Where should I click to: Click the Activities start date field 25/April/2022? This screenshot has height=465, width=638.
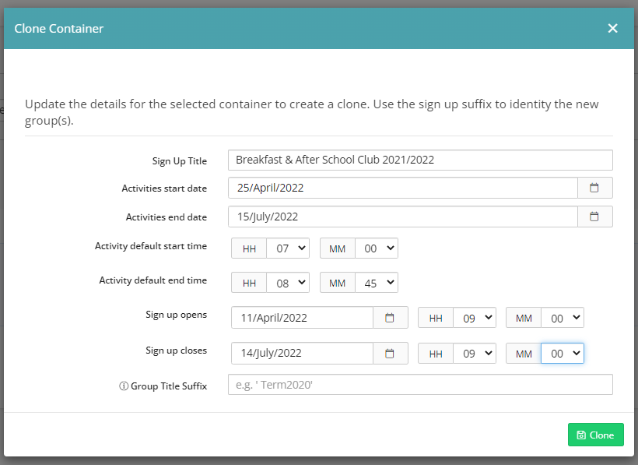403,188
